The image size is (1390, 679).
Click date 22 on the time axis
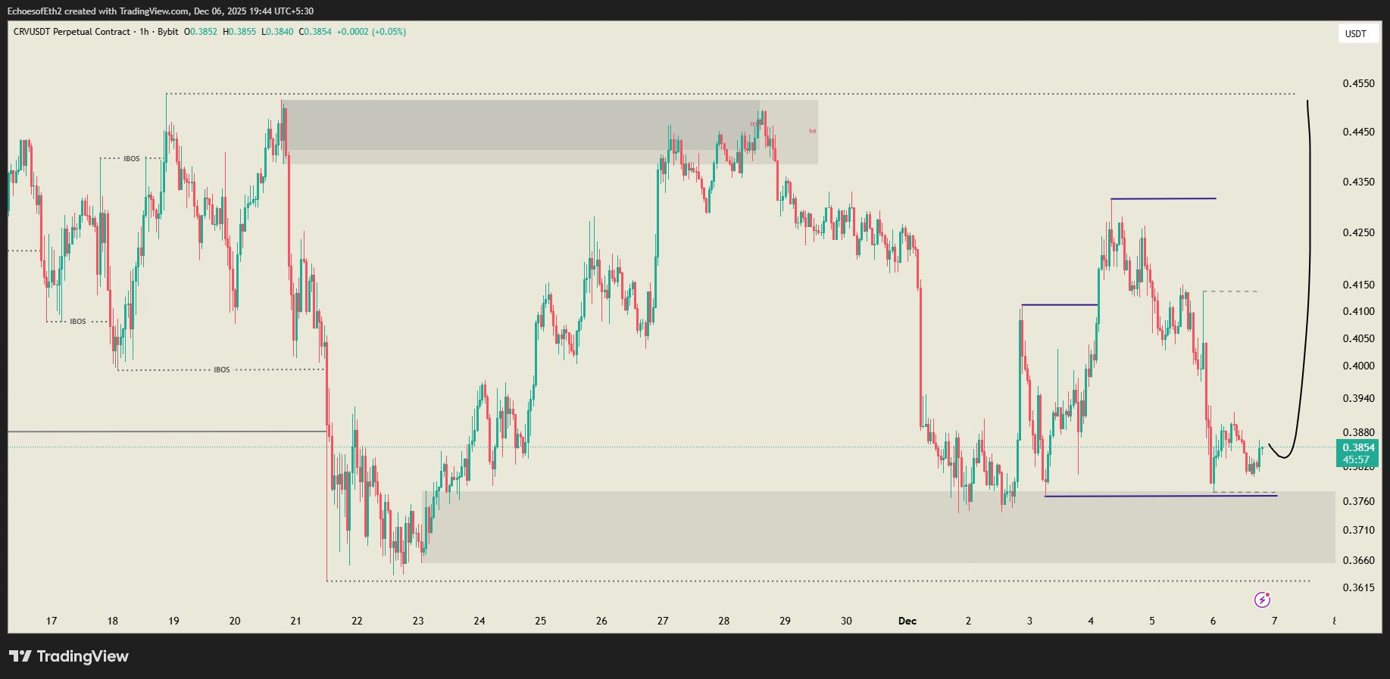[x=357, y=621]
